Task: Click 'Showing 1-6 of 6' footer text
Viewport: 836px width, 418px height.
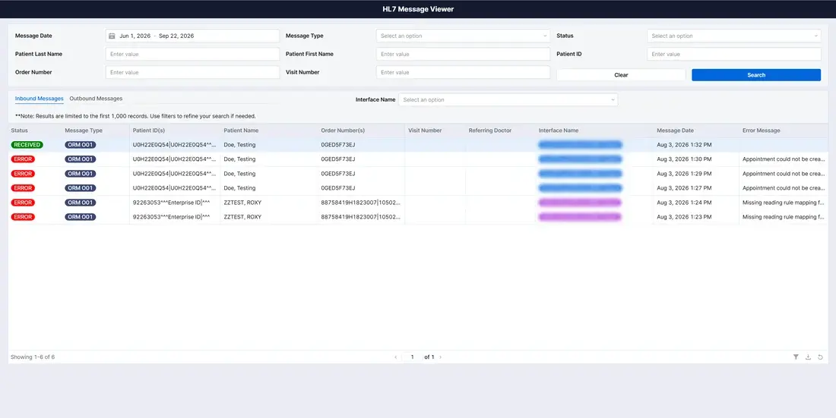Action: pyautogui.click(x=33, y=357)
